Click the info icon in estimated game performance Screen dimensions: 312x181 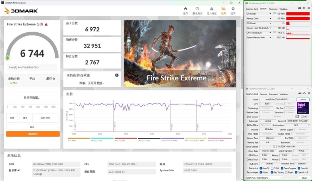pos(117,75)
